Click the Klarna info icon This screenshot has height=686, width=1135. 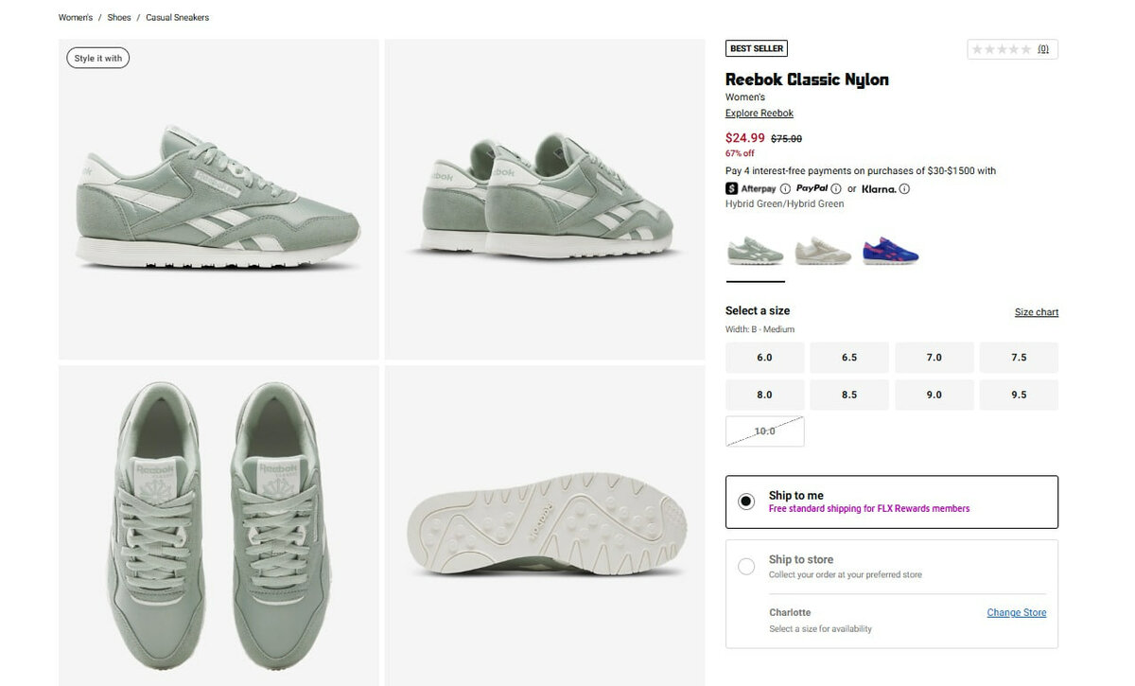coord(904,189)
